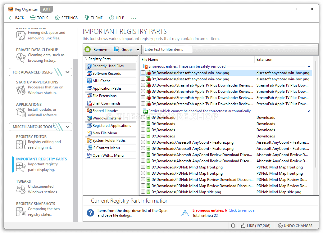Click the Applications box icon
The height and width of the screenshot is (233, 323).
pos(21,112)
